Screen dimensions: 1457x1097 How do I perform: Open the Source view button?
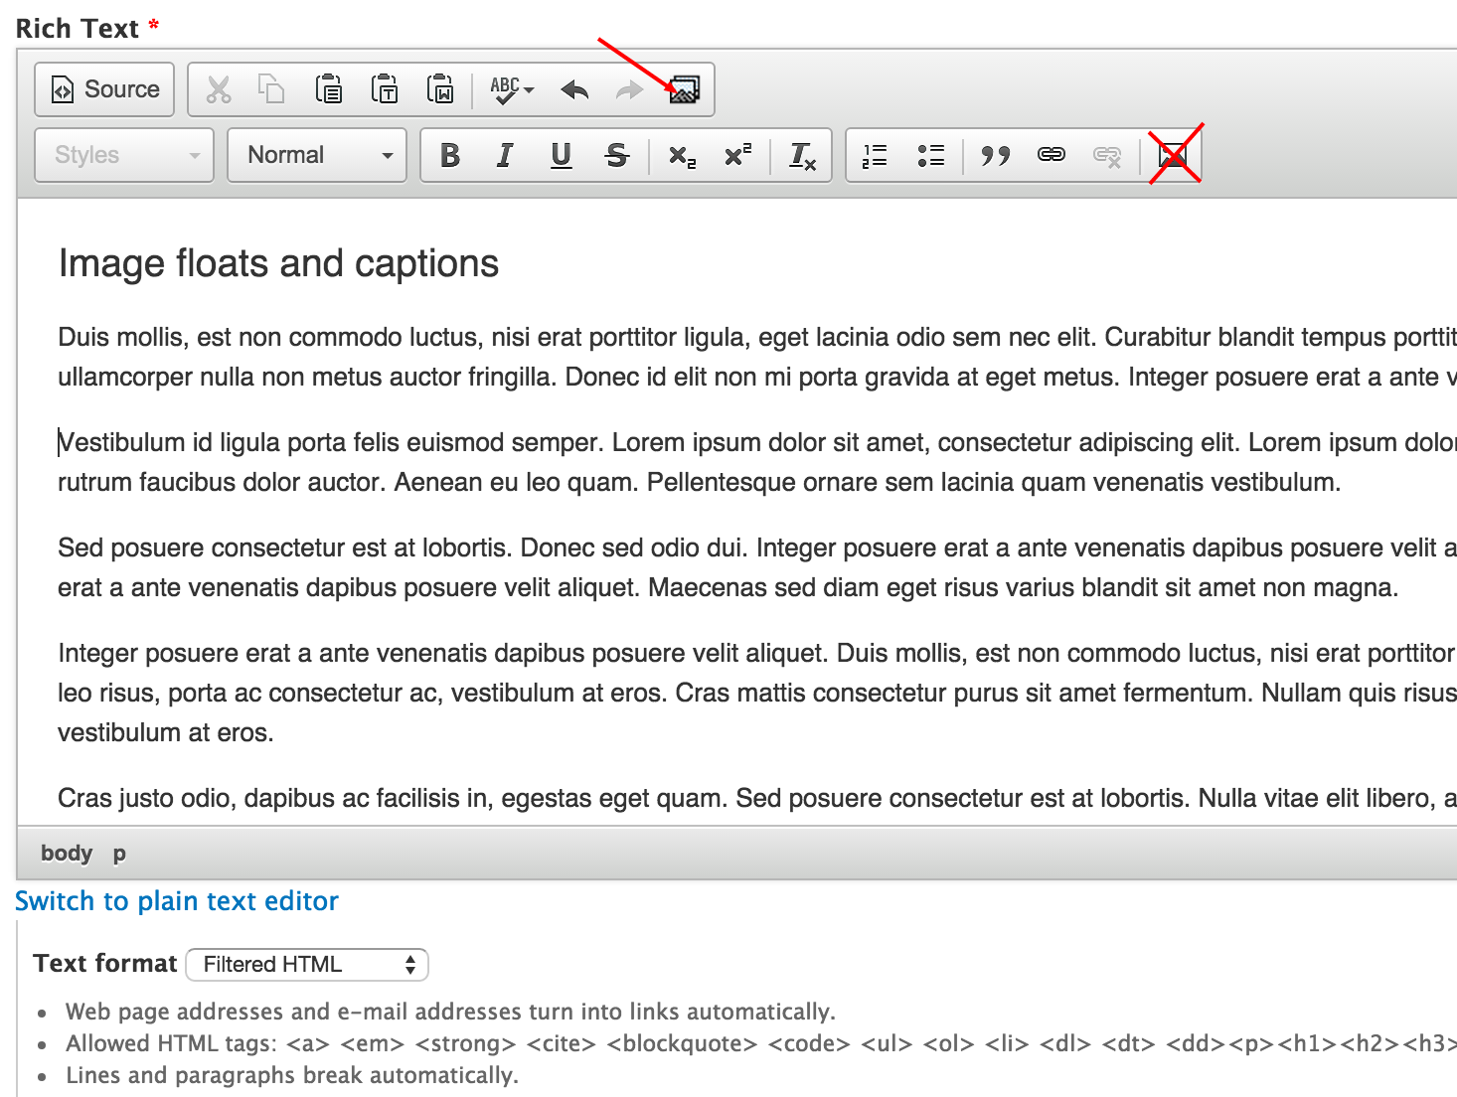[104, 89]
